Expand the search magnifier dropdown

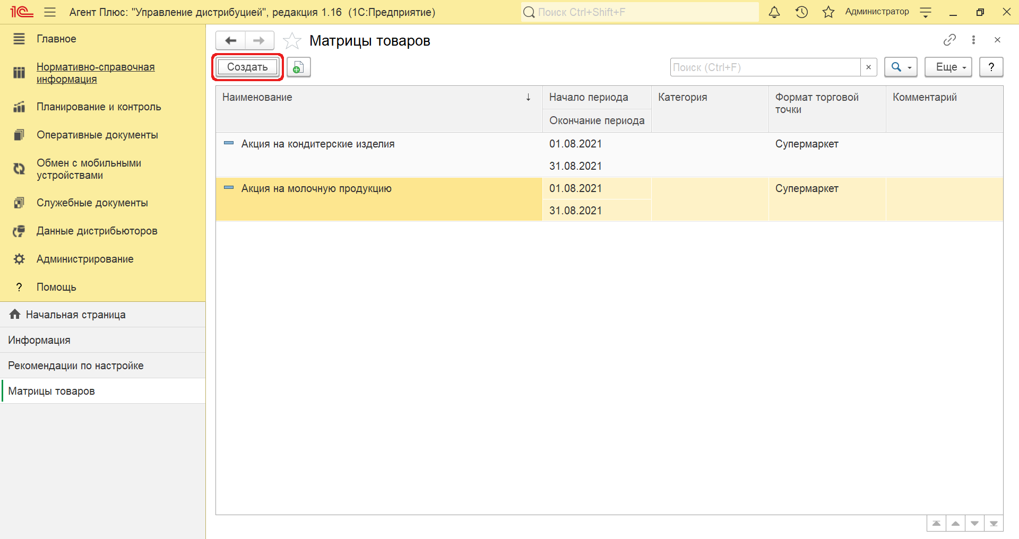tap(901, 67)
